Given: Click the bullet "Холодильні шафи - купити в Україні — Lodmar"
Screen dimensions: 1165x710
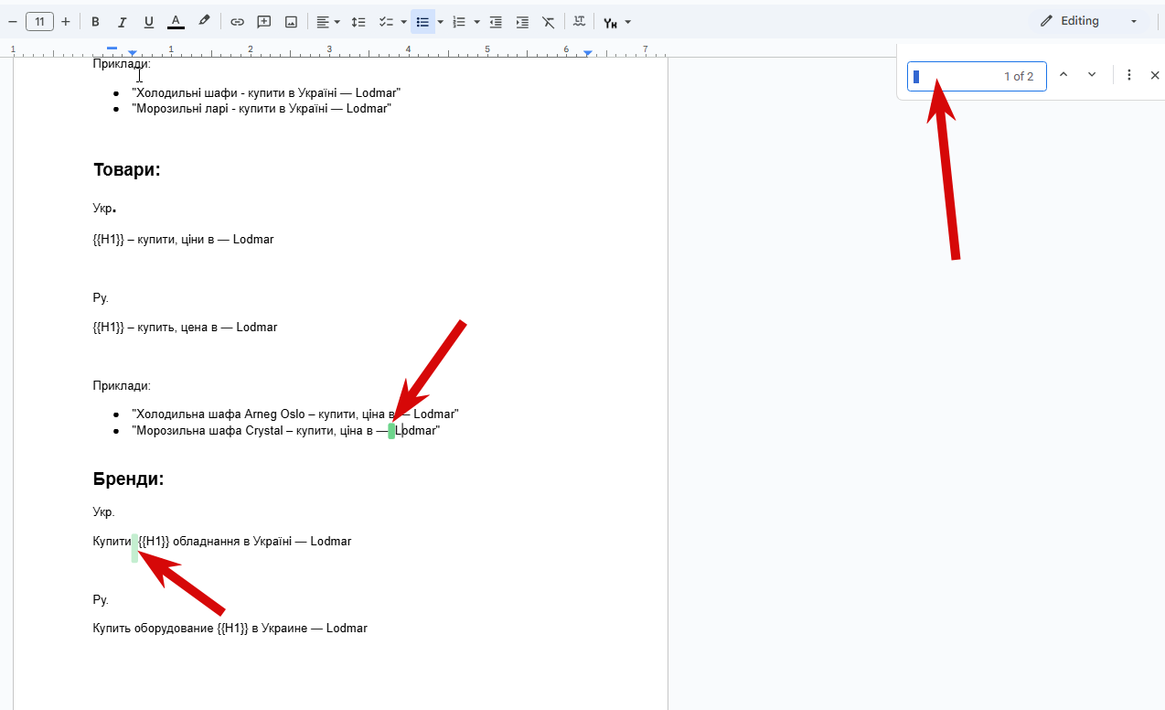Looking at the screenshot, I should click(266, 93).
